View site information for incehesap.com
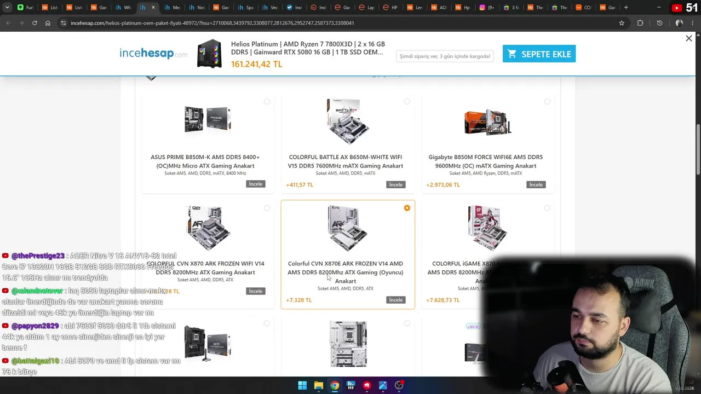The width and height of the screenshot is (701, 394). [x=64, y=23]
